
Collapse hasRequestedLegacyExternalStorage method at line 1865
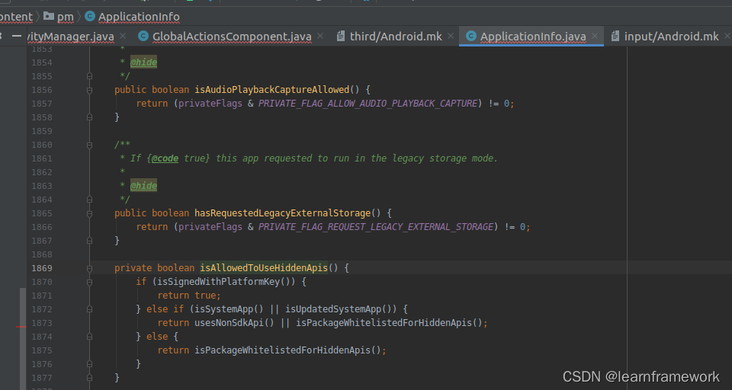90,213
